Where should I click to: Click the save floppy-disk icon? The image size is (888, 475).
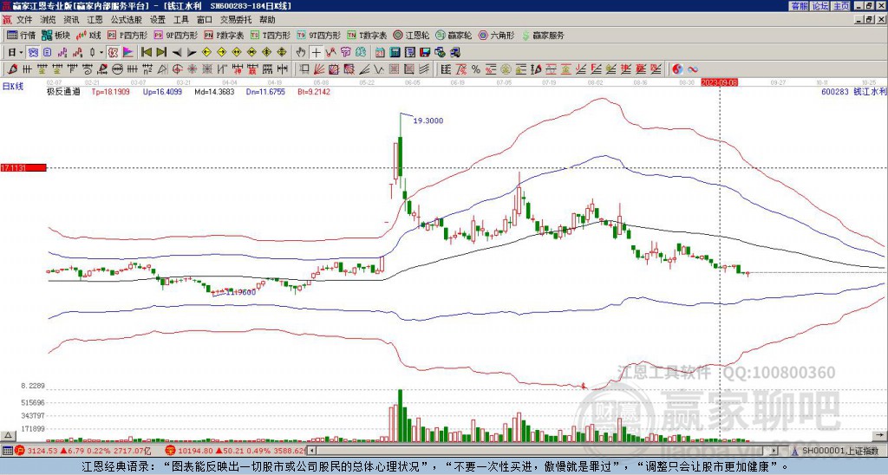pos(425,53)
